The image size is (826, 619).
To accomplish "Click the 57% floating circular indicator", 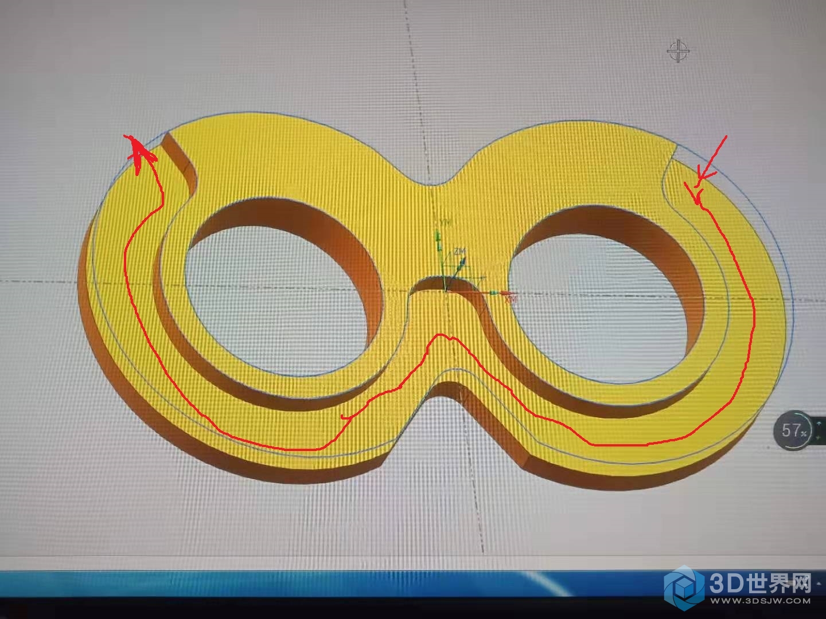I will click(x=794, y=430).
